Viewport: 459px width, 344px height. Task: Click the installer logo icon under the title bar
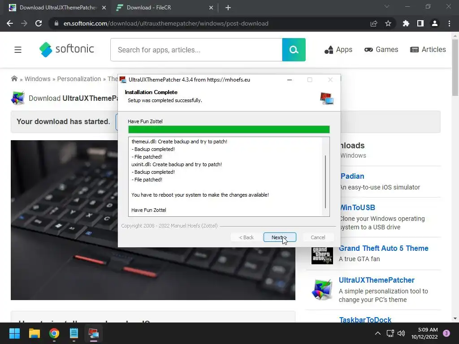327,99
